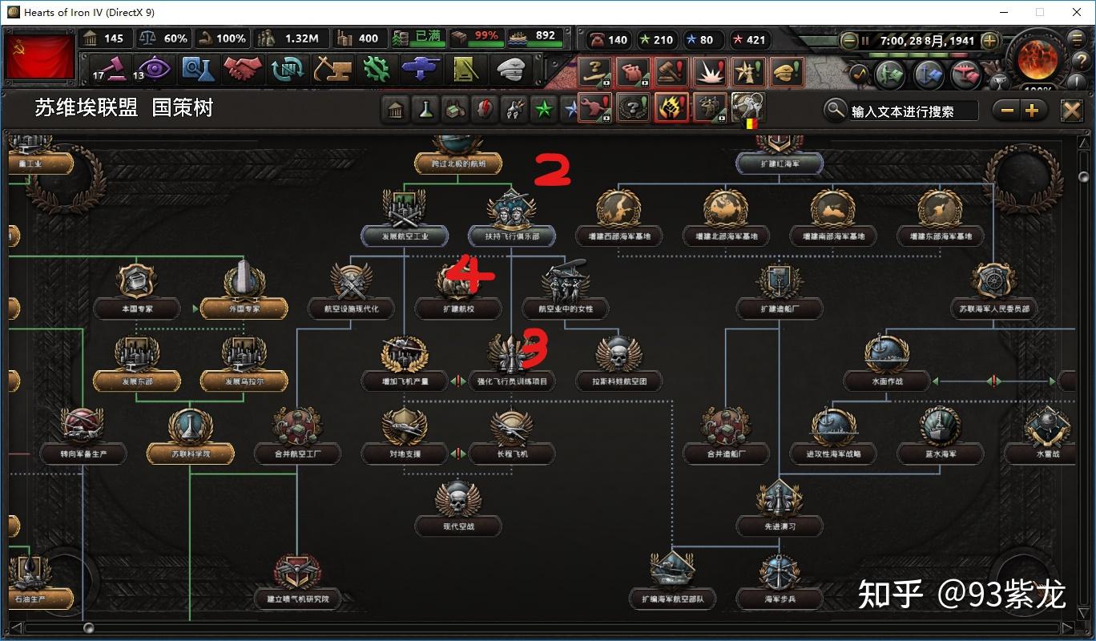Select the 苏联海军人民委员部 focus
This screenshot has width=1096, height=641.
pyautogui.click(x=993, y=291)
